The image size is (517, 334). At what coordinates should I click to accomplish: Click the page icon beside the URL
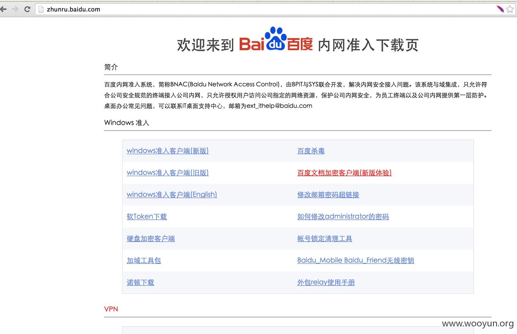point(41,9)
